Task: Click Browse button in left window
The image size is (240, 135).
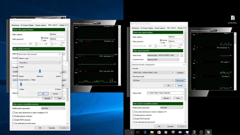Action: [x=48, y=98]
